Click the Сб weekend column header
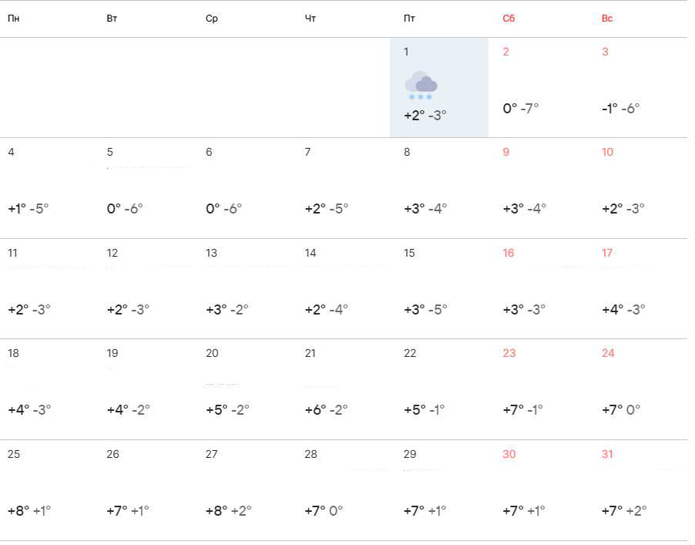The image size is (695, 545). coord(509,19)
